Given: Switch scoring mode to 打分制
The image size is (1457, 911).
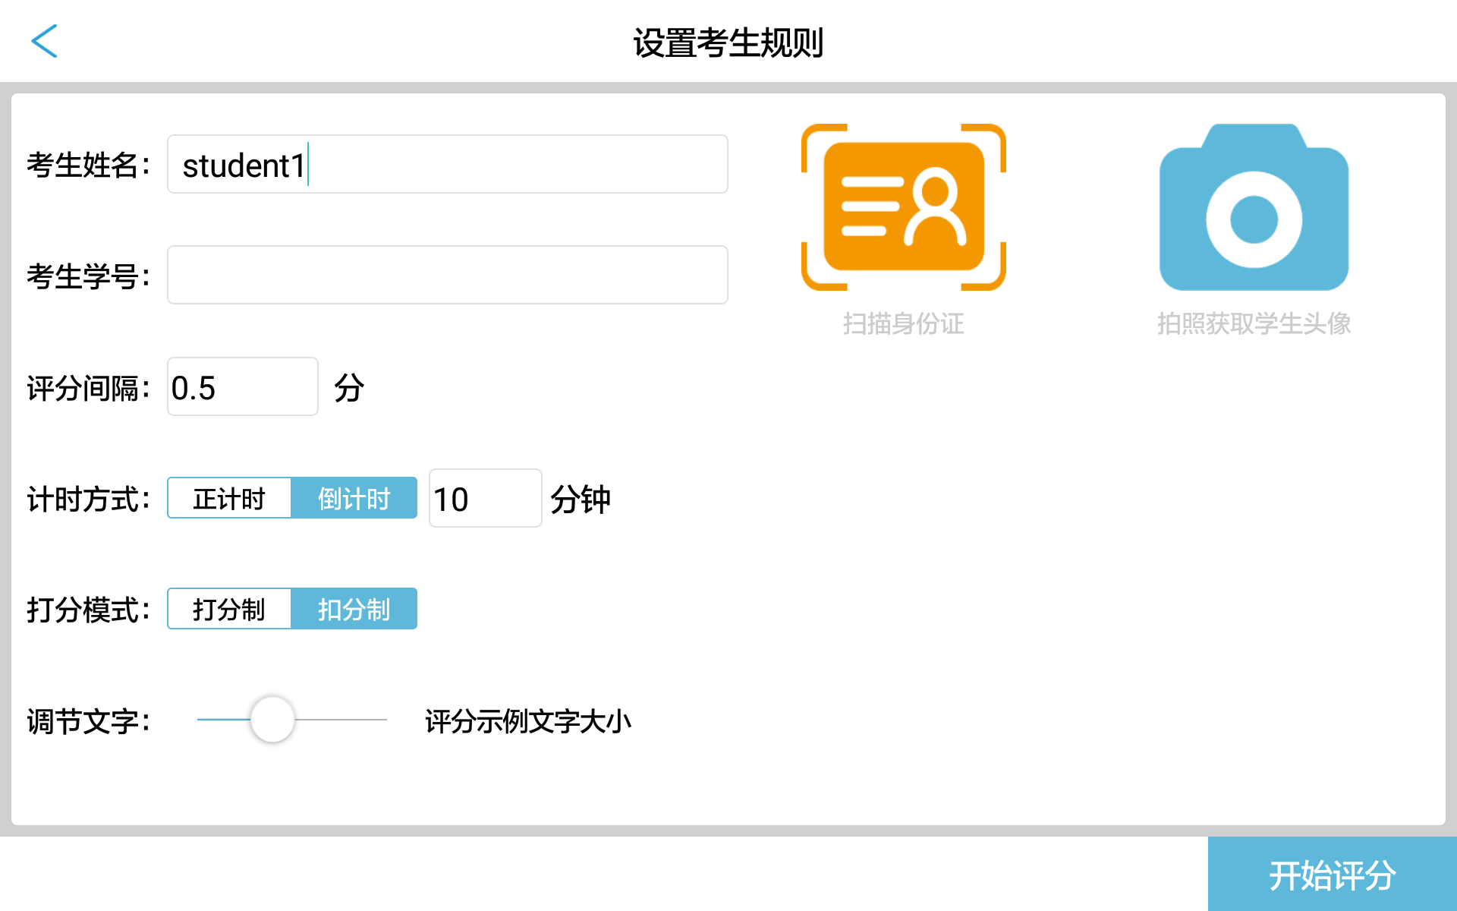Looking at the screenshot, I should coord(229,608).
